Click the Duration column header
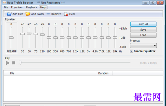Viewport: 166px width, 106px height. point(105,73)
